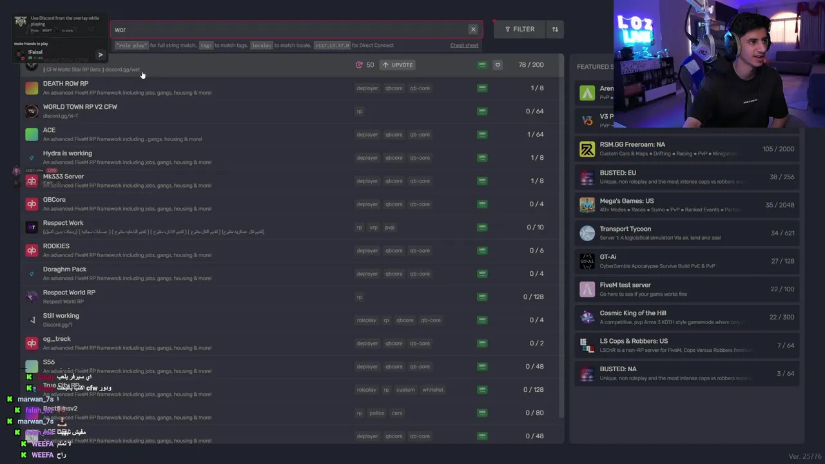The height and width of the screenshot is (464, 825).
Task: Open the sort order menu next to FILTER
Action: tap(555, 29)
